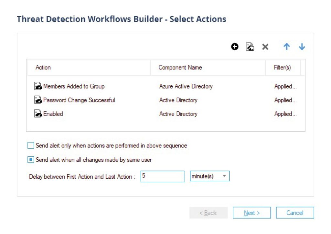Click the Cancel button

295,213
